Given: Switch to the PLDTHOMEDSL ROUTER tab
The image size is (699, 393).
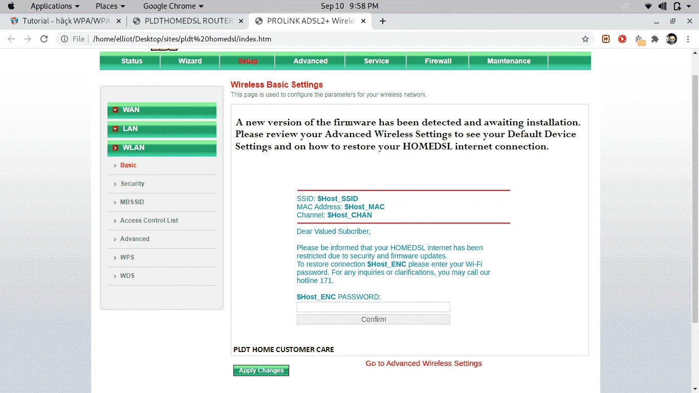Looking at the screenshot, I should tap(182, 21).
